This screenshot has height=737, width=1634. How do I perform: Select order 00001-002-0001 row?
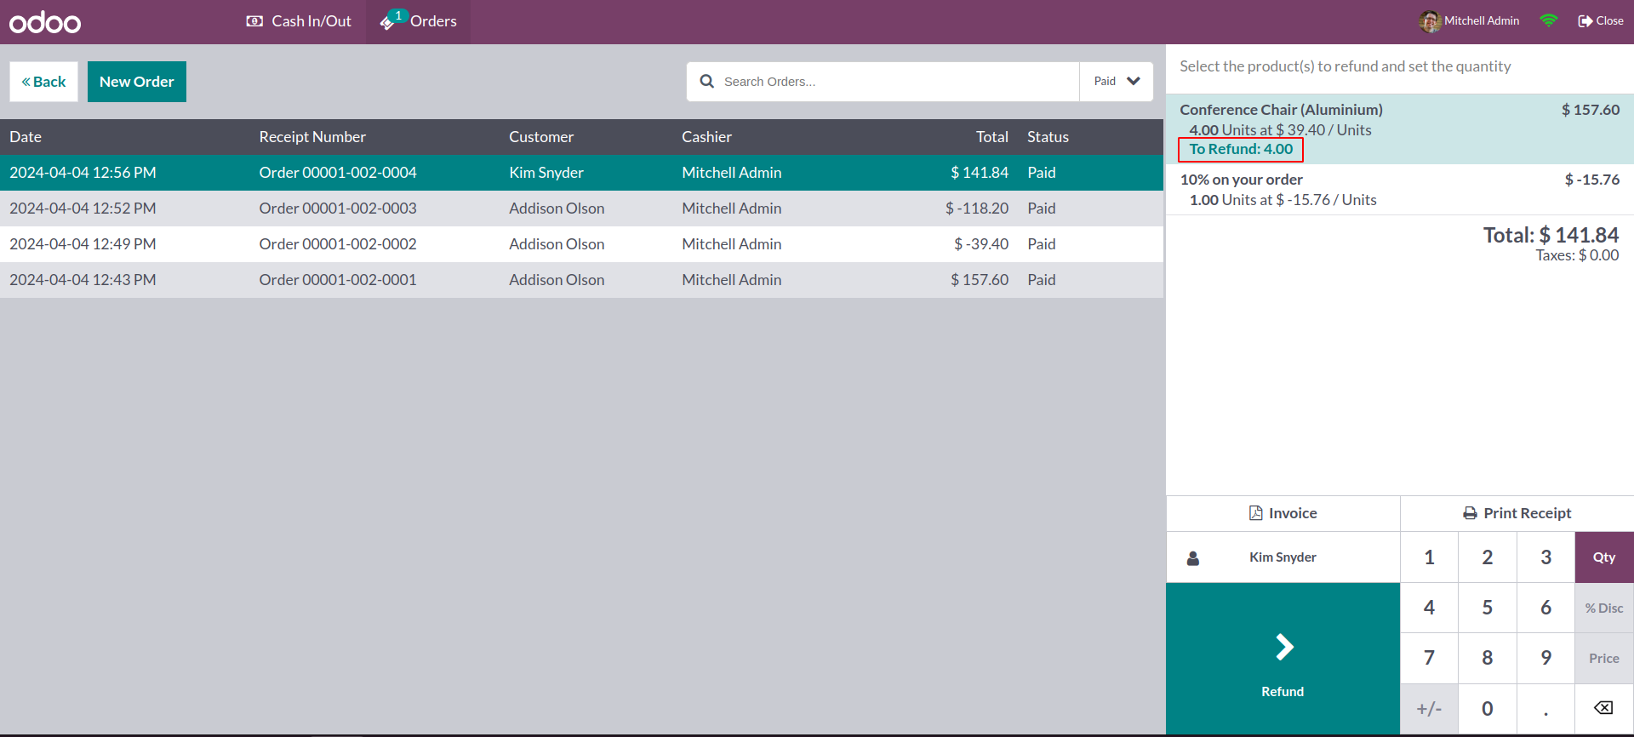point(581,280)
